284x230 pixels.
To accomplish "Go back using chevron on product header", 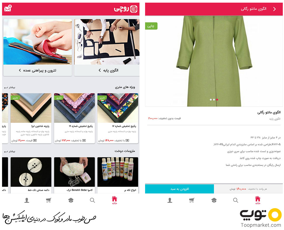I will pyautogui.click(x=275, y=9).
